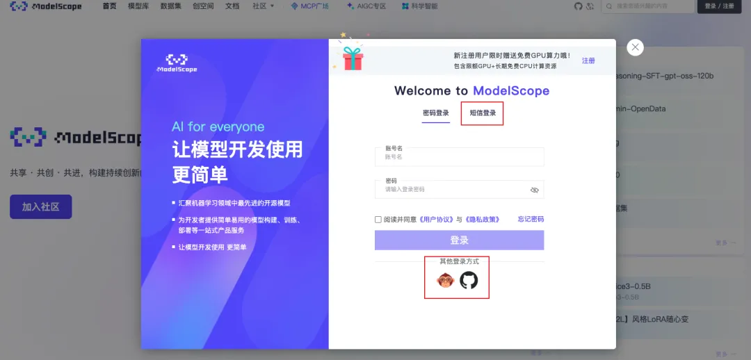Focus the header search input box

point(647,6)
